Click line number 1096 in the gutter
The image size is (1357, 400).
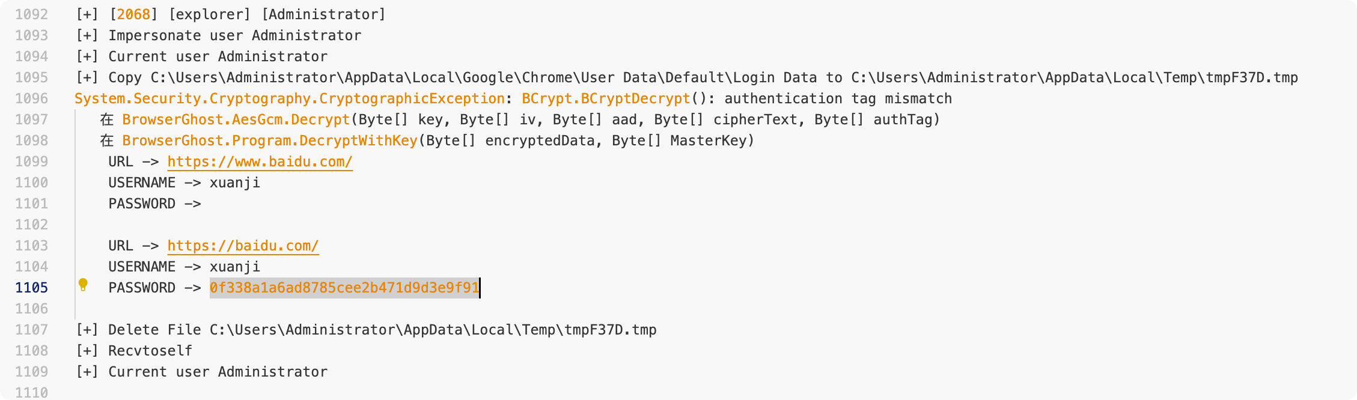(31, 98)
